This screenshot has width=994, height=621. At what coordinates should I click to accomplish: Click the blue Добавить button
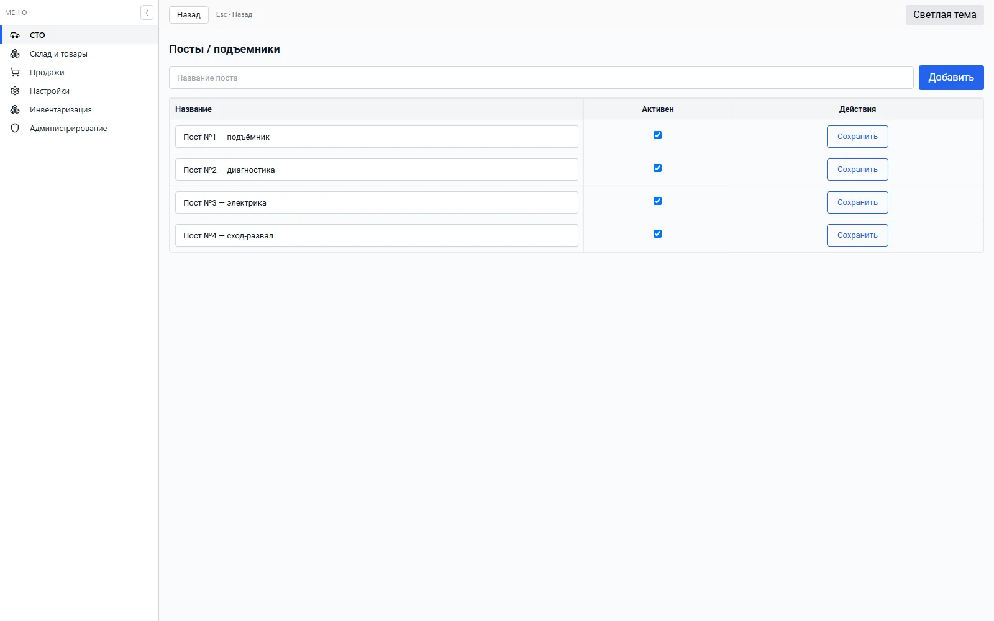[x=951, y=78]
